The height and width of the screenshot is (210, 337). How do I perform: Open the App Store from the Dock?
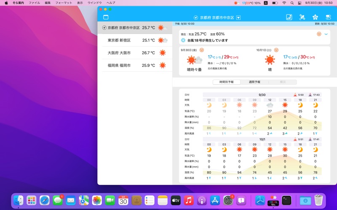coord(215,200)
